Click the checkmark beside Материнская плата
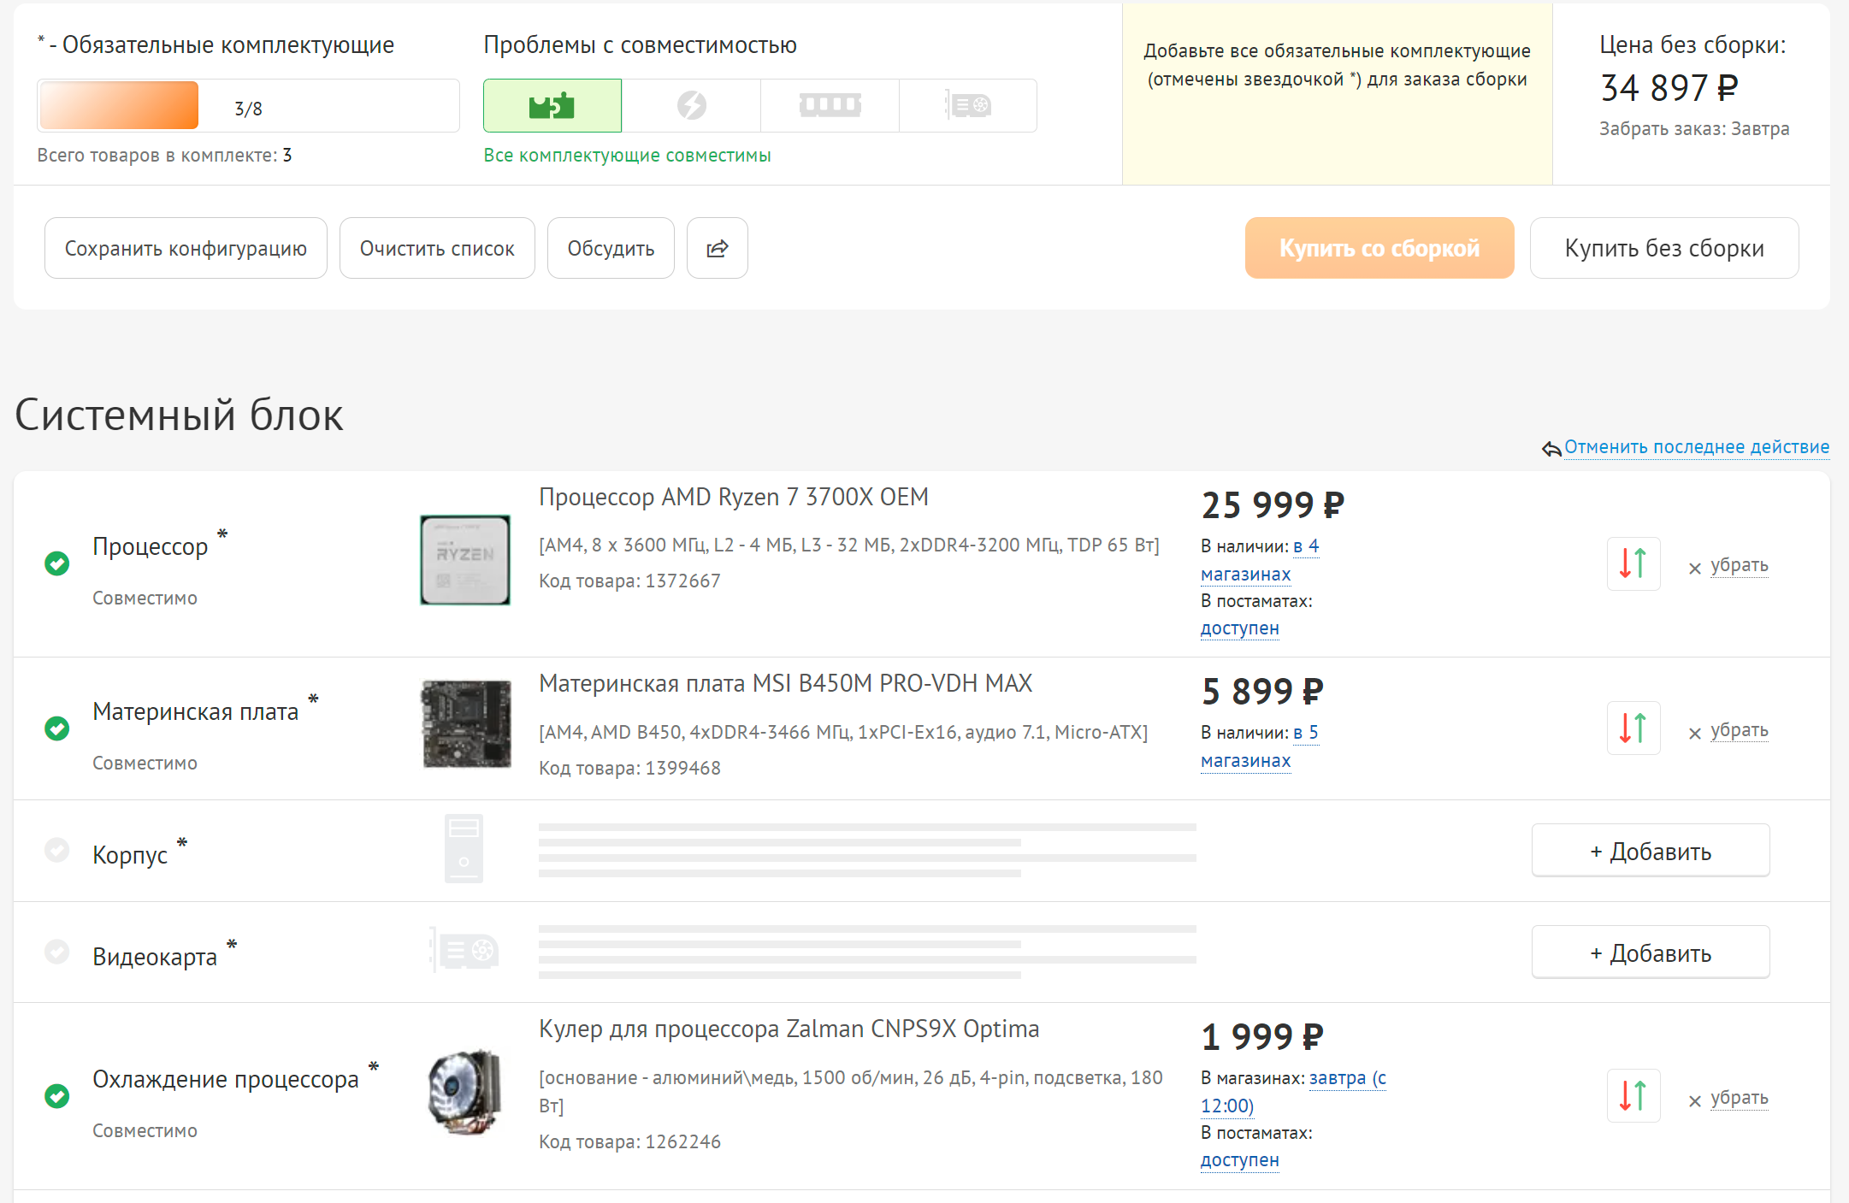The width and height of the screenshot is (1849, 1203). [x=56, y=728]
